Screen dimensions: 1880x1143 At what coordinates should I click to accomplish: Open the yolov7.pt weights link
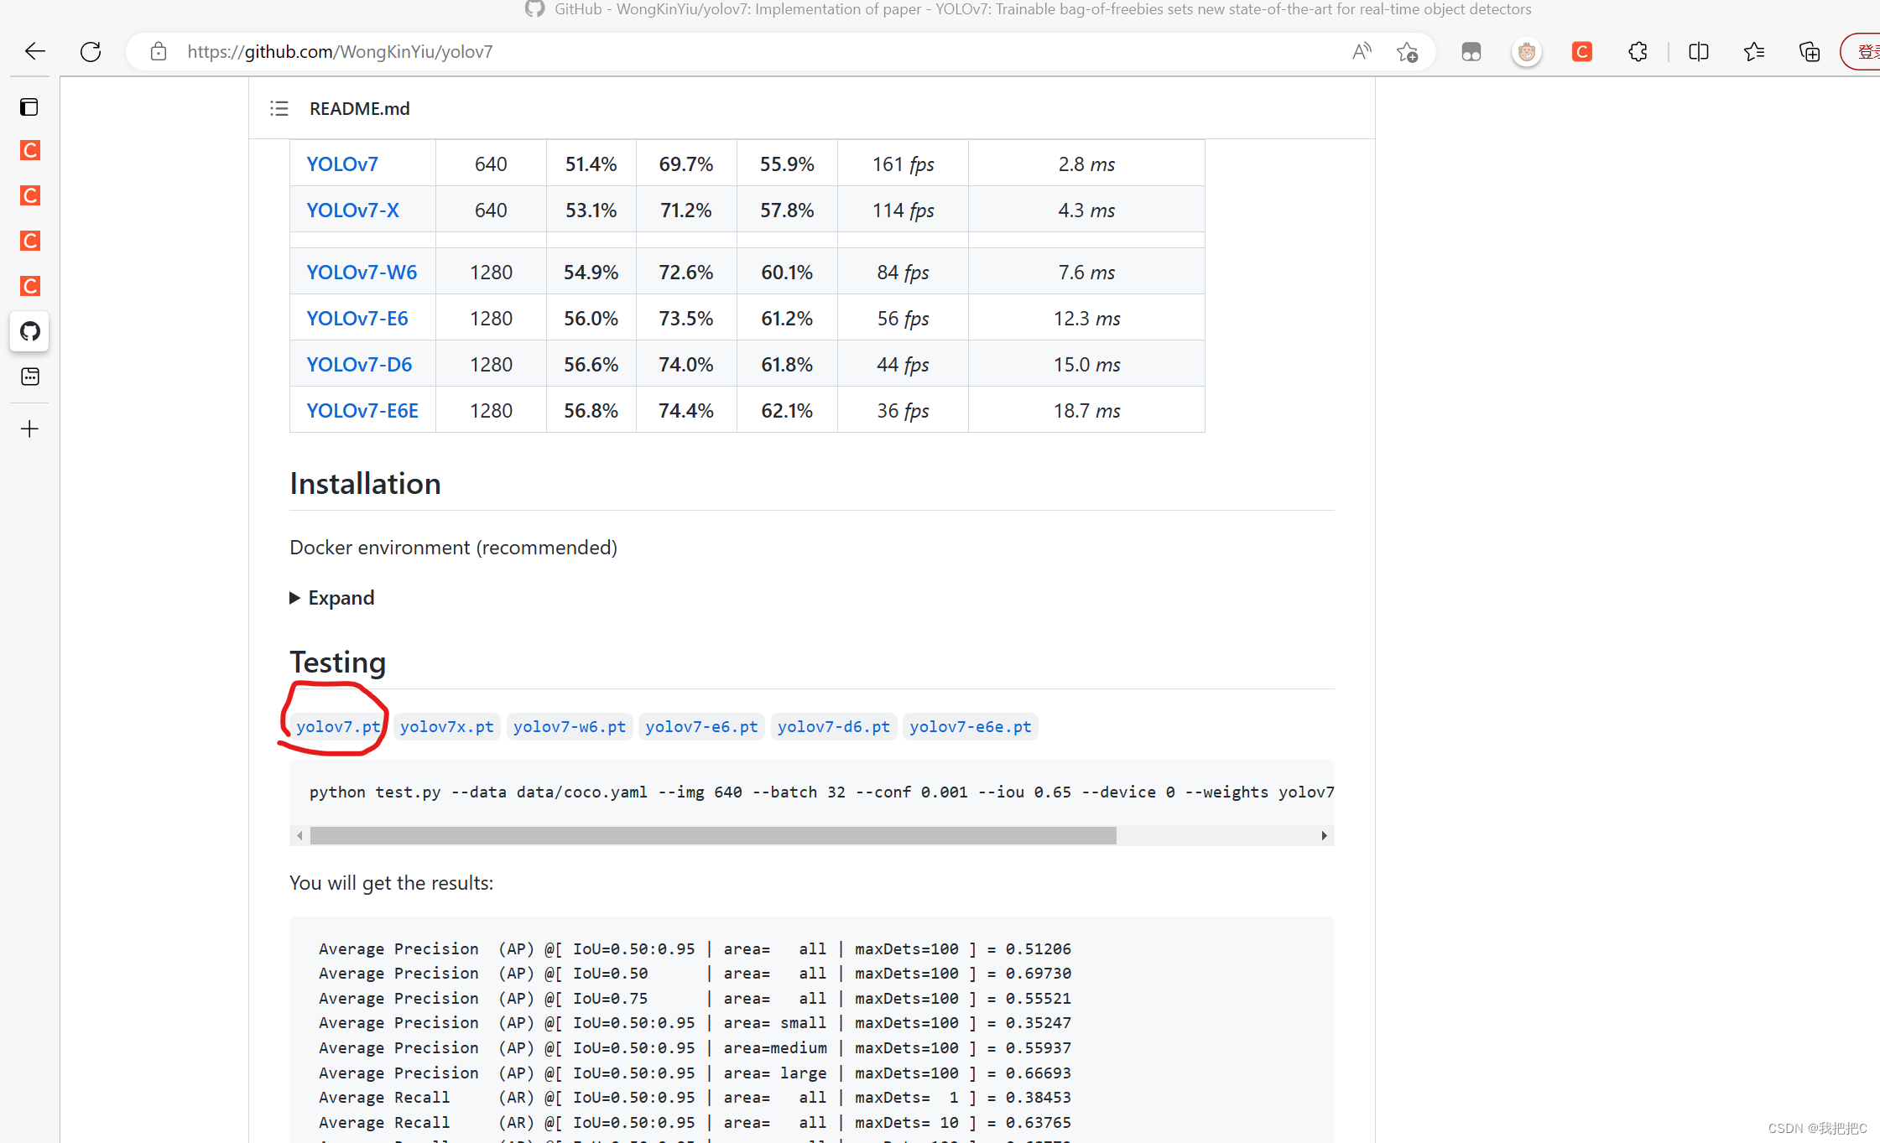click(337, 727)
